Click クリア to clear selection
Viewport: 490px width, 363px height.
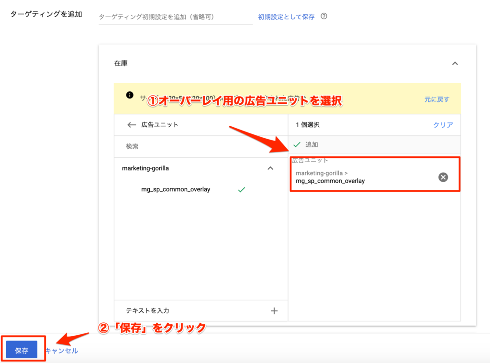click(443, 125)
